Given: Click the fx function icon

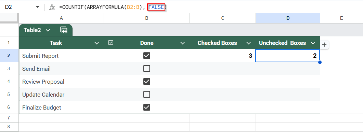Looking at the screenshot, I should pos(52,7).
